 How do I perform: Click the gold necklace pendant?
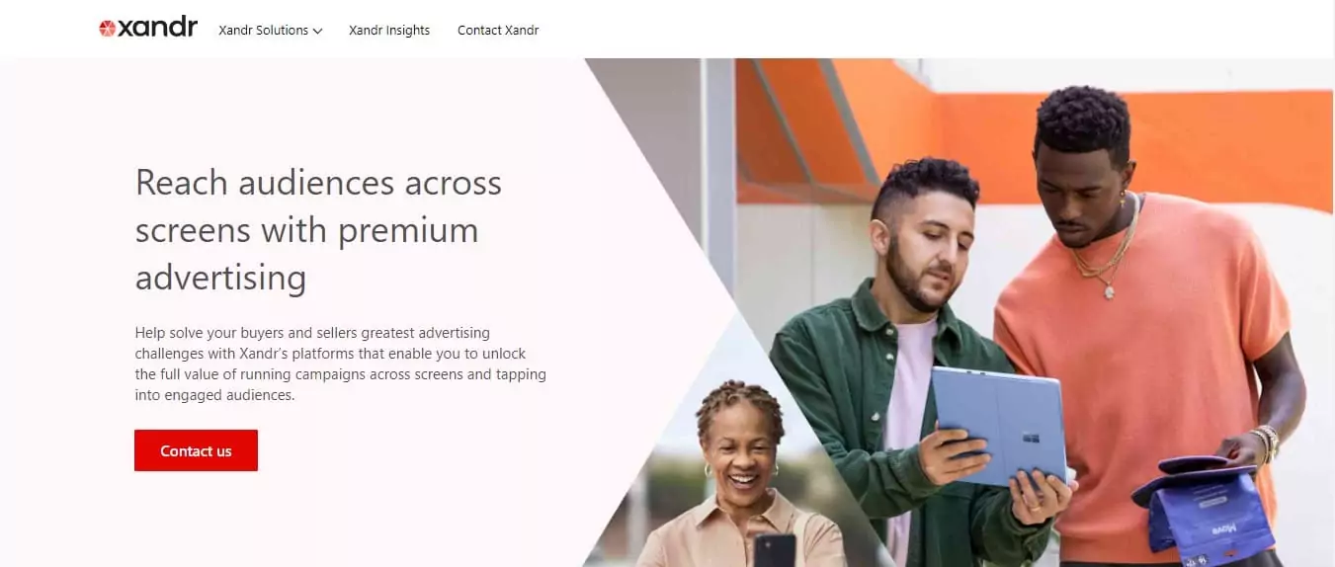[x=1110, y=290]
